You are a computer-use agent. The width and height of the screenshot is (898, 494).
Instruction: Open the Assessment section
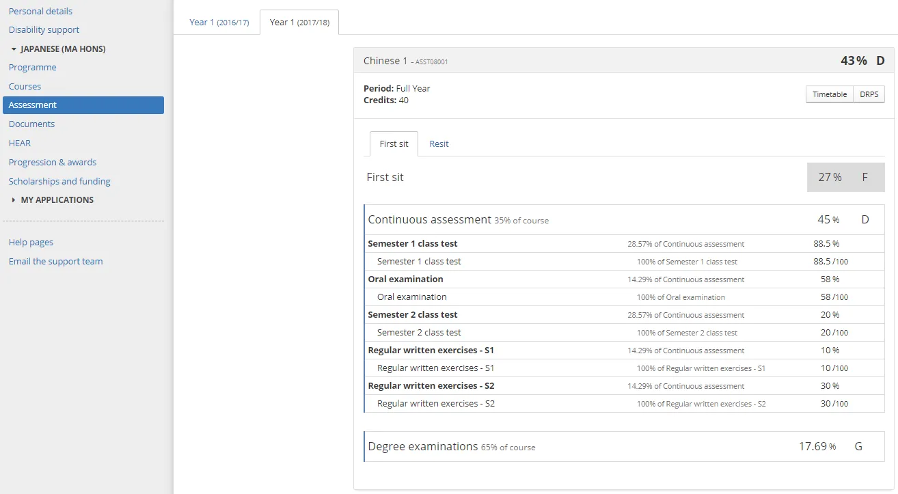32,105
